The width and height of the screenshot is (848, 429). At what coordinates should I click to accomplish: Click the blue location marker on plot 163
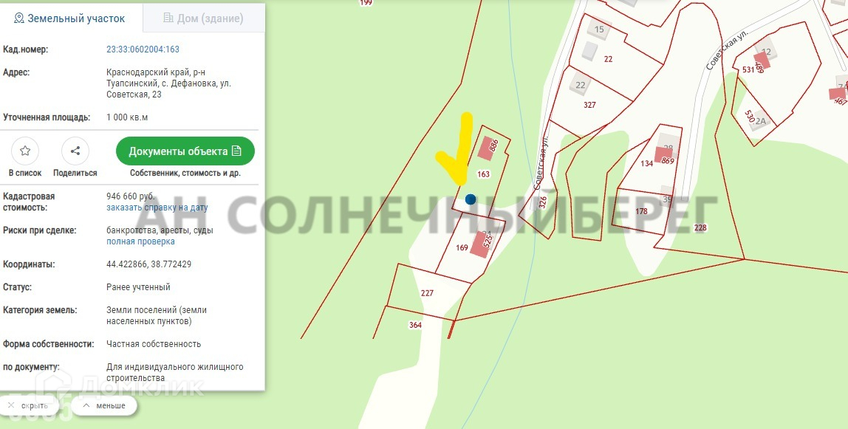tap(471, 199)
